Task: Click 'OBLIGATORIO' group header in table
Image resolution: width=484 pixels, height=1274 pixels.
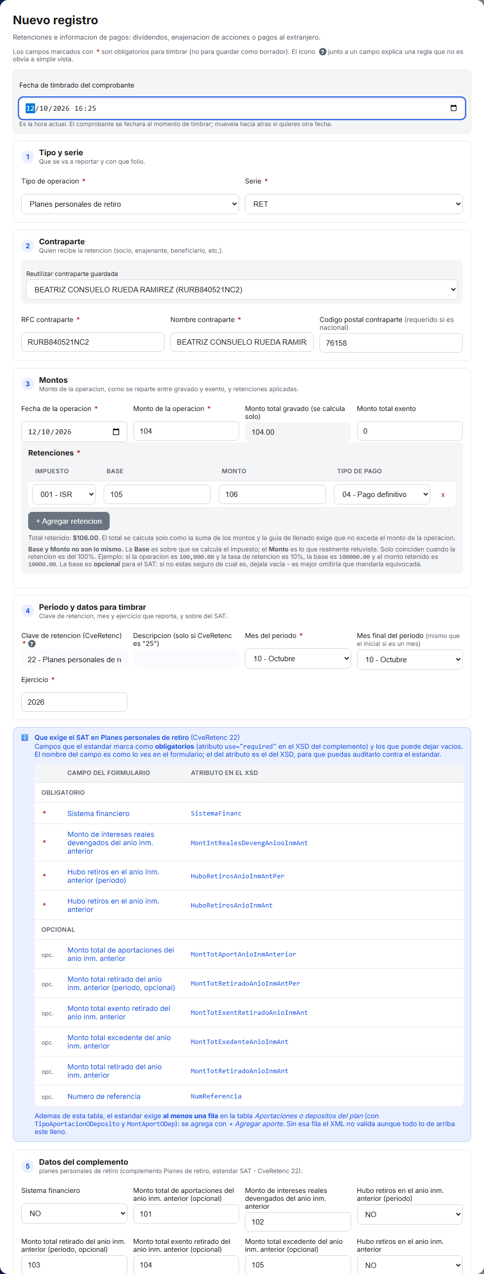Action: point(63,793)
